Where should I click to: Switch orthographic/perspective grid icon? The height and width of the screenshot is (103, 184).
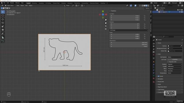pos(106,29)
